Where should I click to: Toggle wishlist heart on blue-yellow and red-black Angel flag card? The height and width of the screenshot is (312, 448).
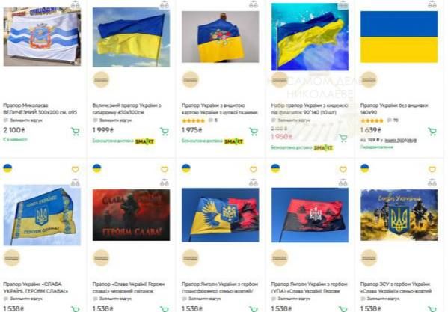pyautogui.click(x=254, y=169)
